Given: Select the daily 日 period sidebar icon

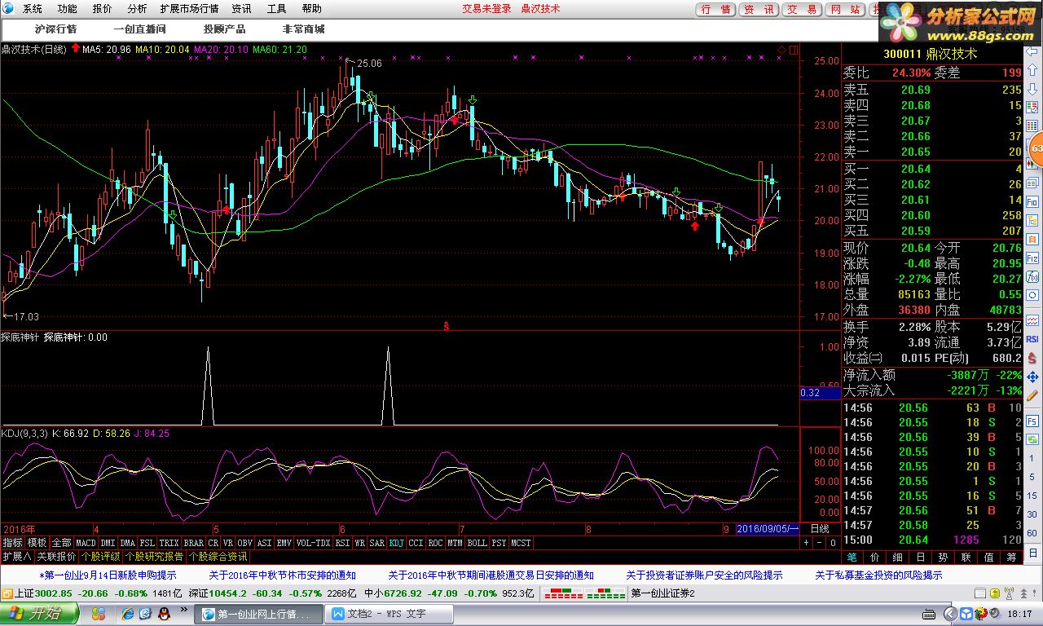Looking at the screenshot, I should click(1032, 553).
